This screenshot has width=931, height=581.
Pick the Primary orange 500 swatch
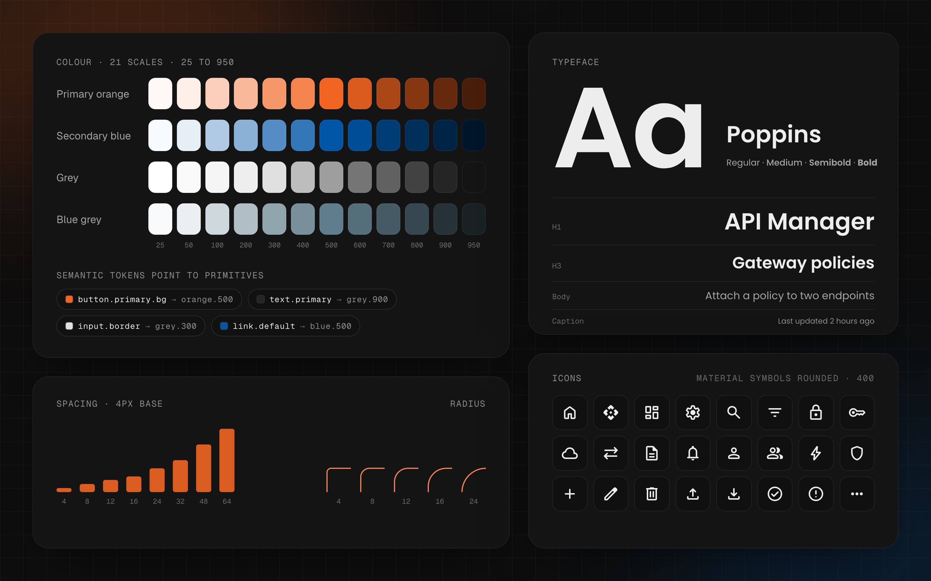tap(331, 93)
